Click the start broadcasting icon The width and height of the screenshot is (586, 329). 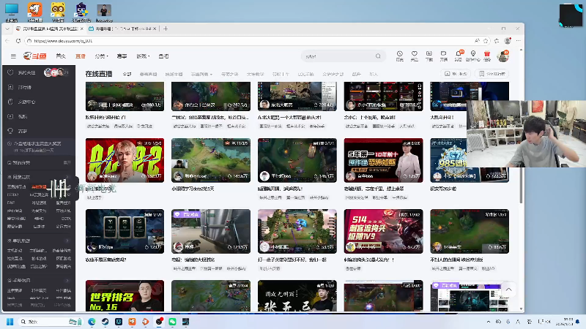pyautogui.click(x=444, y=56)
